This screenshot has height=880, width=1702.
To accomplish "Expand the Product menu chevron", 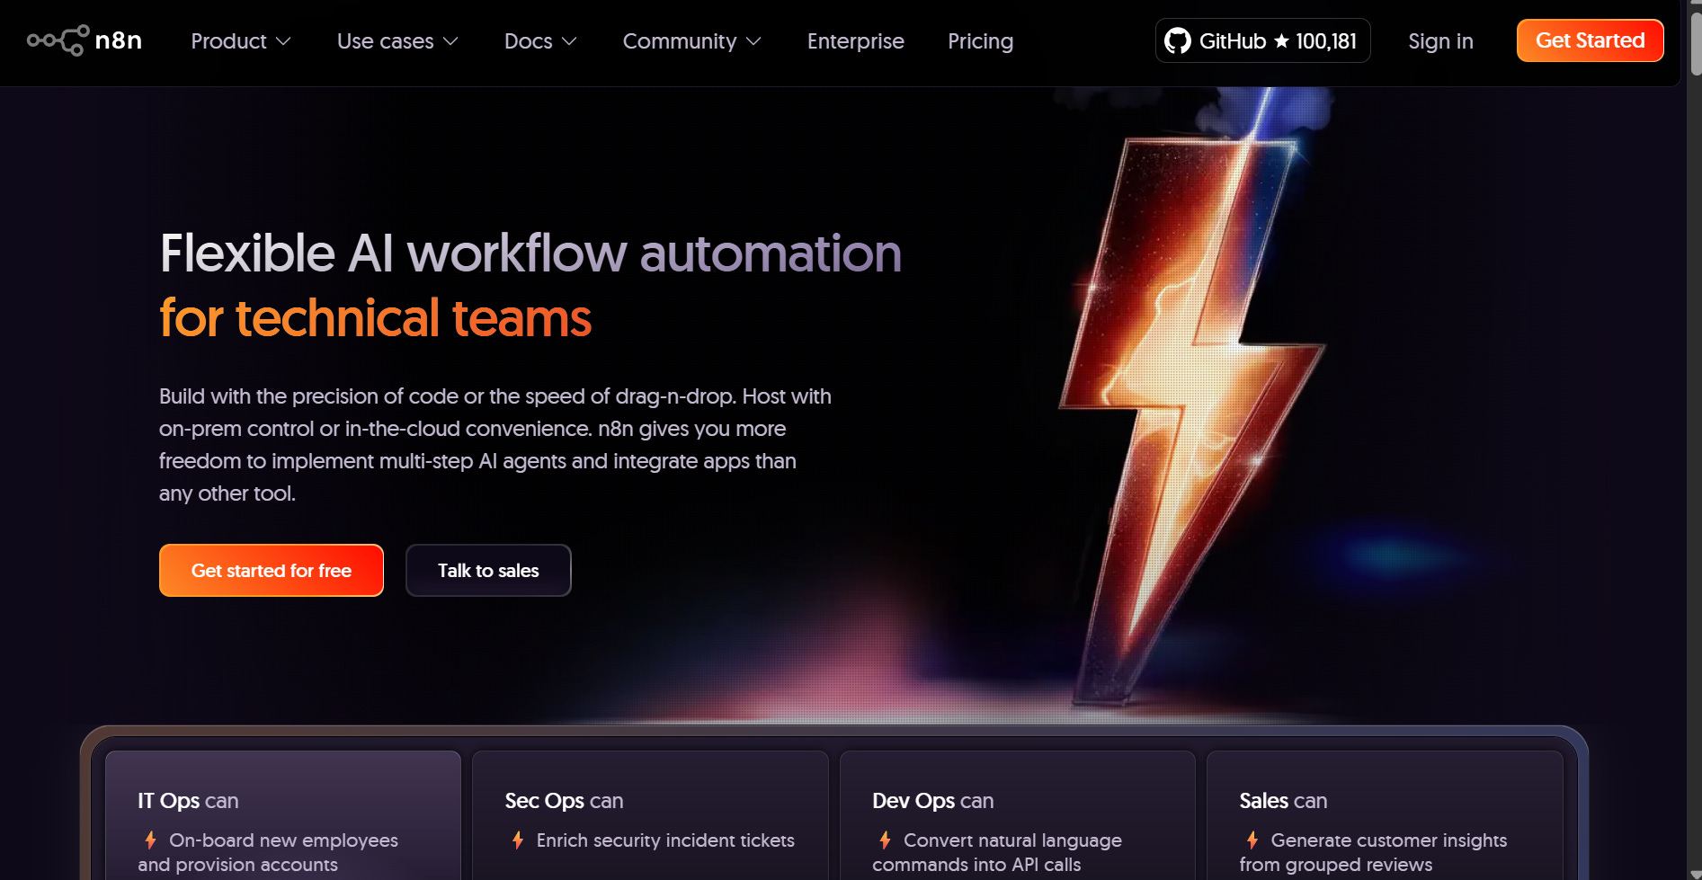I will (x=283, y=41).
